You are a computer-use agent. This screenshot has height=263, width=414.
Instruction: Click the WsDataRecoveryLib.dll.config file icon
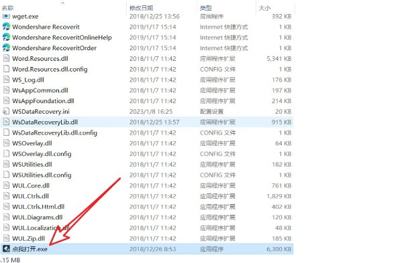click(6, 133)
